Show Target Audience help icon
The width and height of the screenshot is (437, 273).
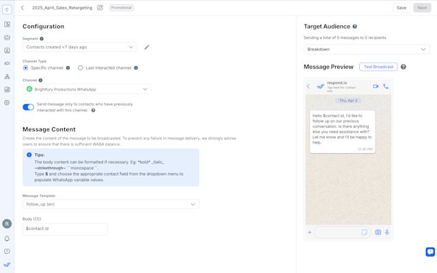pyautogui.click(x=354, y=27)
